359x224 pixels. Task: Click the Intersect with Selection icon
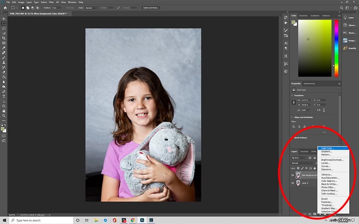click(37, 8)
